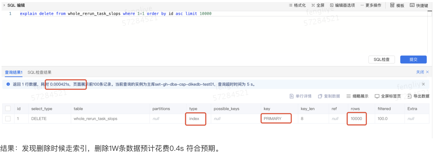This screenshot has height=156, width=438.
Task: Open 全屏标签页 fullscreen tab
Action: tap(388, 96)
